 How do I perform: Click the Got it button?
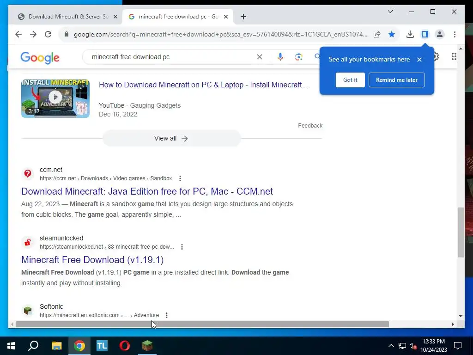tap(350, 80)
